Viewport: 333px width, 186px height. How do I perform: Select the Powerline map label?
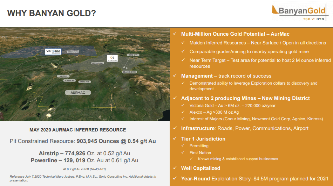click(69, 80)
